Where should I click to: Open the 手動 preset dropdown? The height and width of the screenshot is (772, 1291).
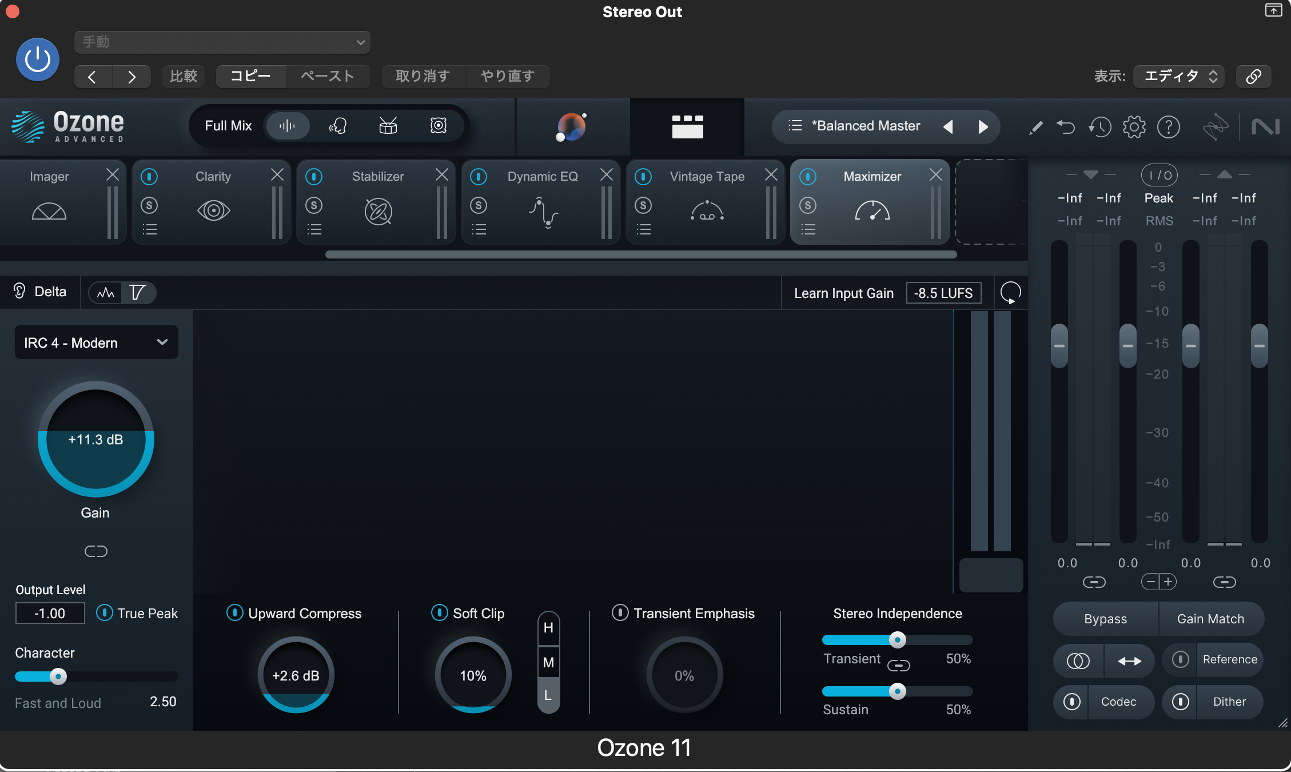click(x=222, y=42)
